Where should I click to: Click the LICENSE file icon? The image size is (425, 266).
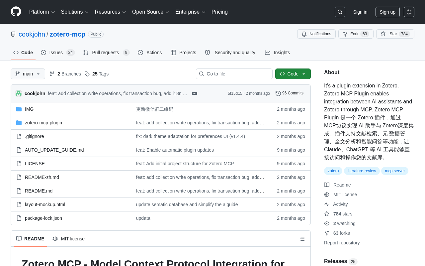(x=19, y=164)
